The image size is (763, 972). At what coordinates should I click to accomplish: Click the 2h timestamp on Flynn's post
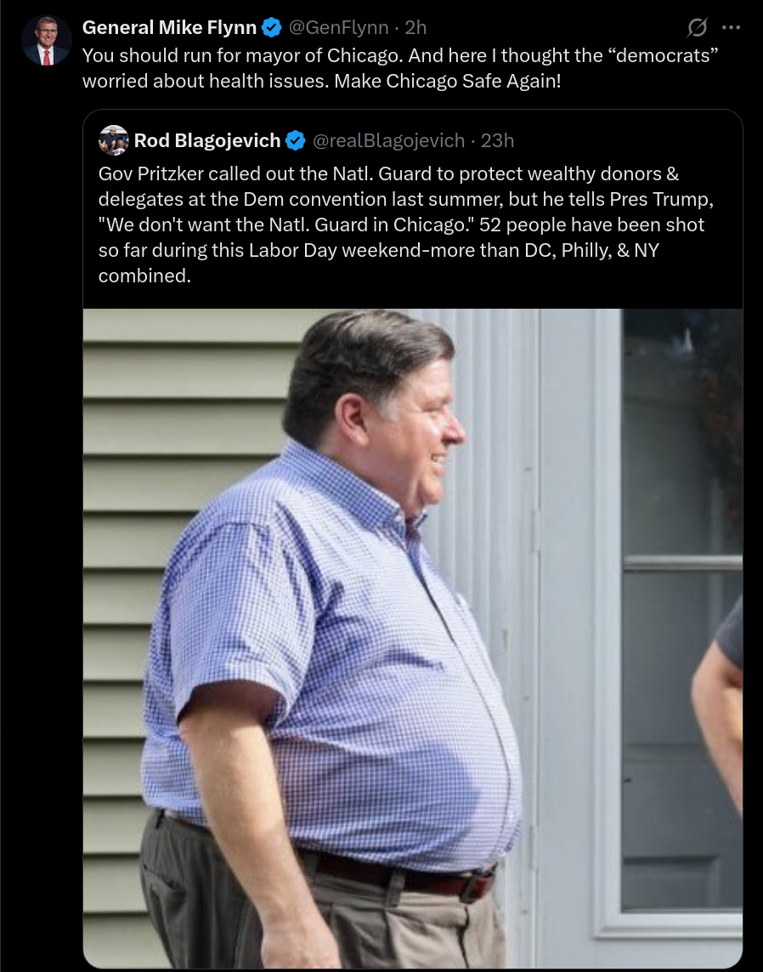[415, 27]
